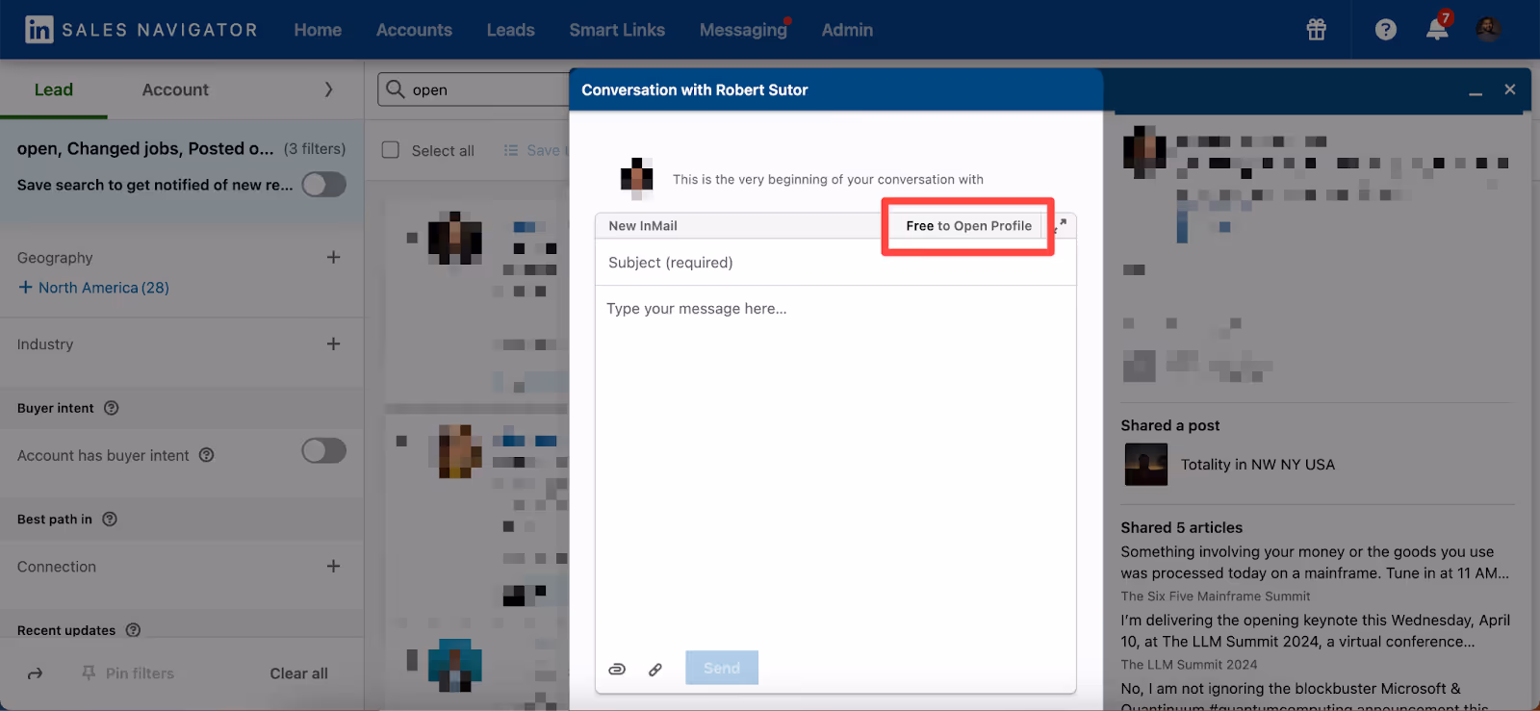Click the share search arrow icon
Screen dimensions: 1540x711
[36, 673]
